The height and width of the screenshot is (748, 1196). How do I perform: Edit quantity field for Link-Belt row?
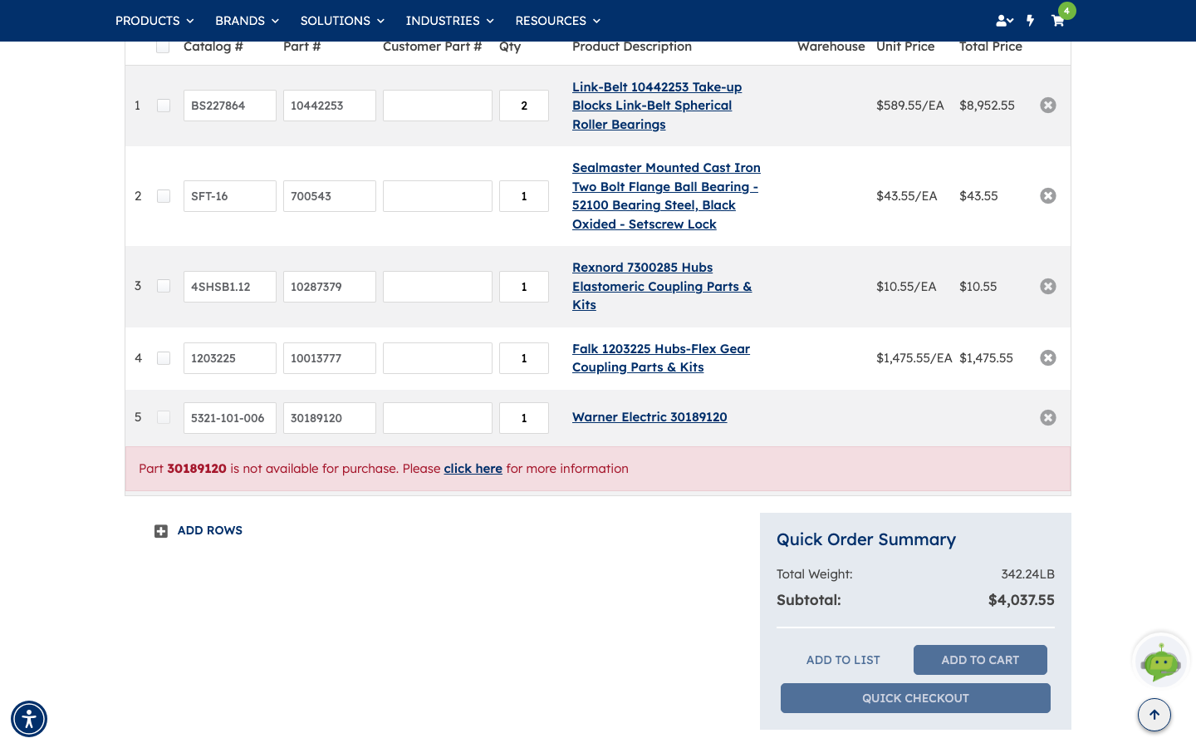(x=524, y=106)
